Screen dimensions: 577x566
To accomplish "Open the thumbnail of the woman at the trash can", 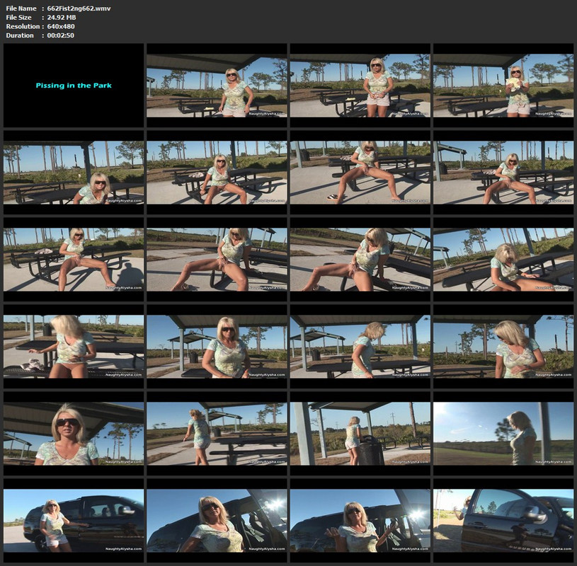I will [x=360, y=434].
